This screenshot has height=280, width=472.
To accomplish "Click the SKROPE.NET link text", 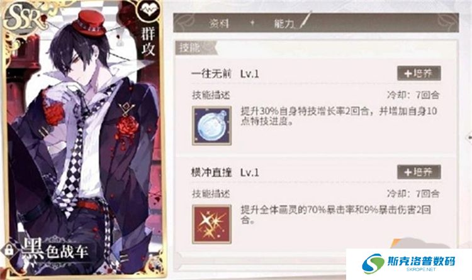I will pos(421,269).
